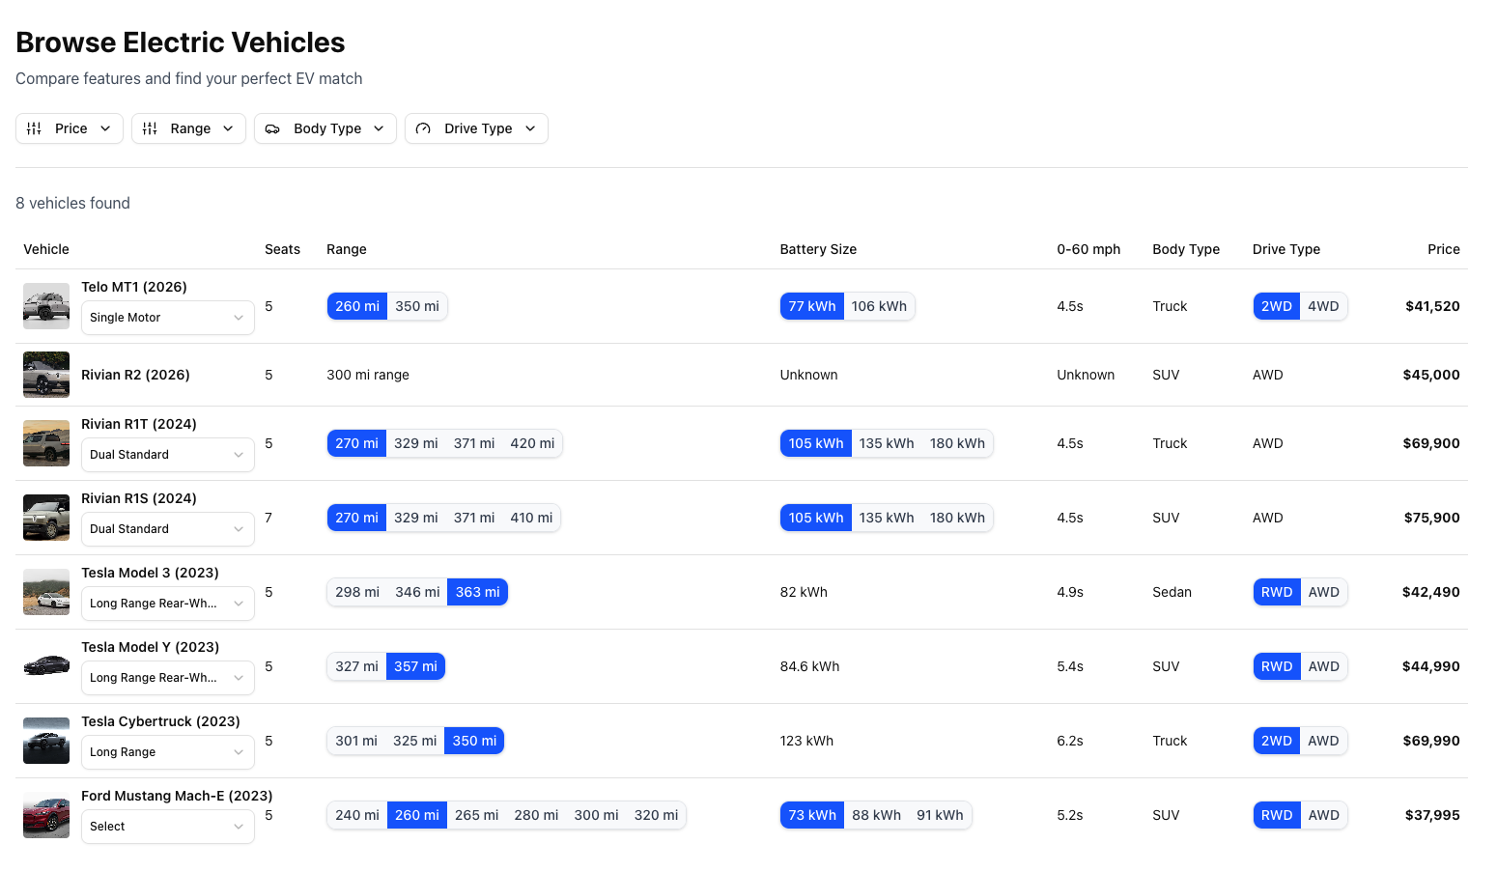
Task: Click the Range filter sliders icon
Action: click(x=150, y=128)
